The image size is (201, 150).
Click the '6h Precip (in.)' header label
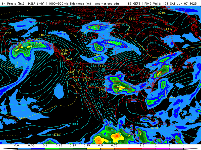(13, 3)
